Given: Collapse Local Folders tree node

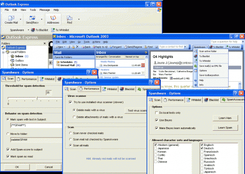Looking at the screenshot, I should [3, 52].
